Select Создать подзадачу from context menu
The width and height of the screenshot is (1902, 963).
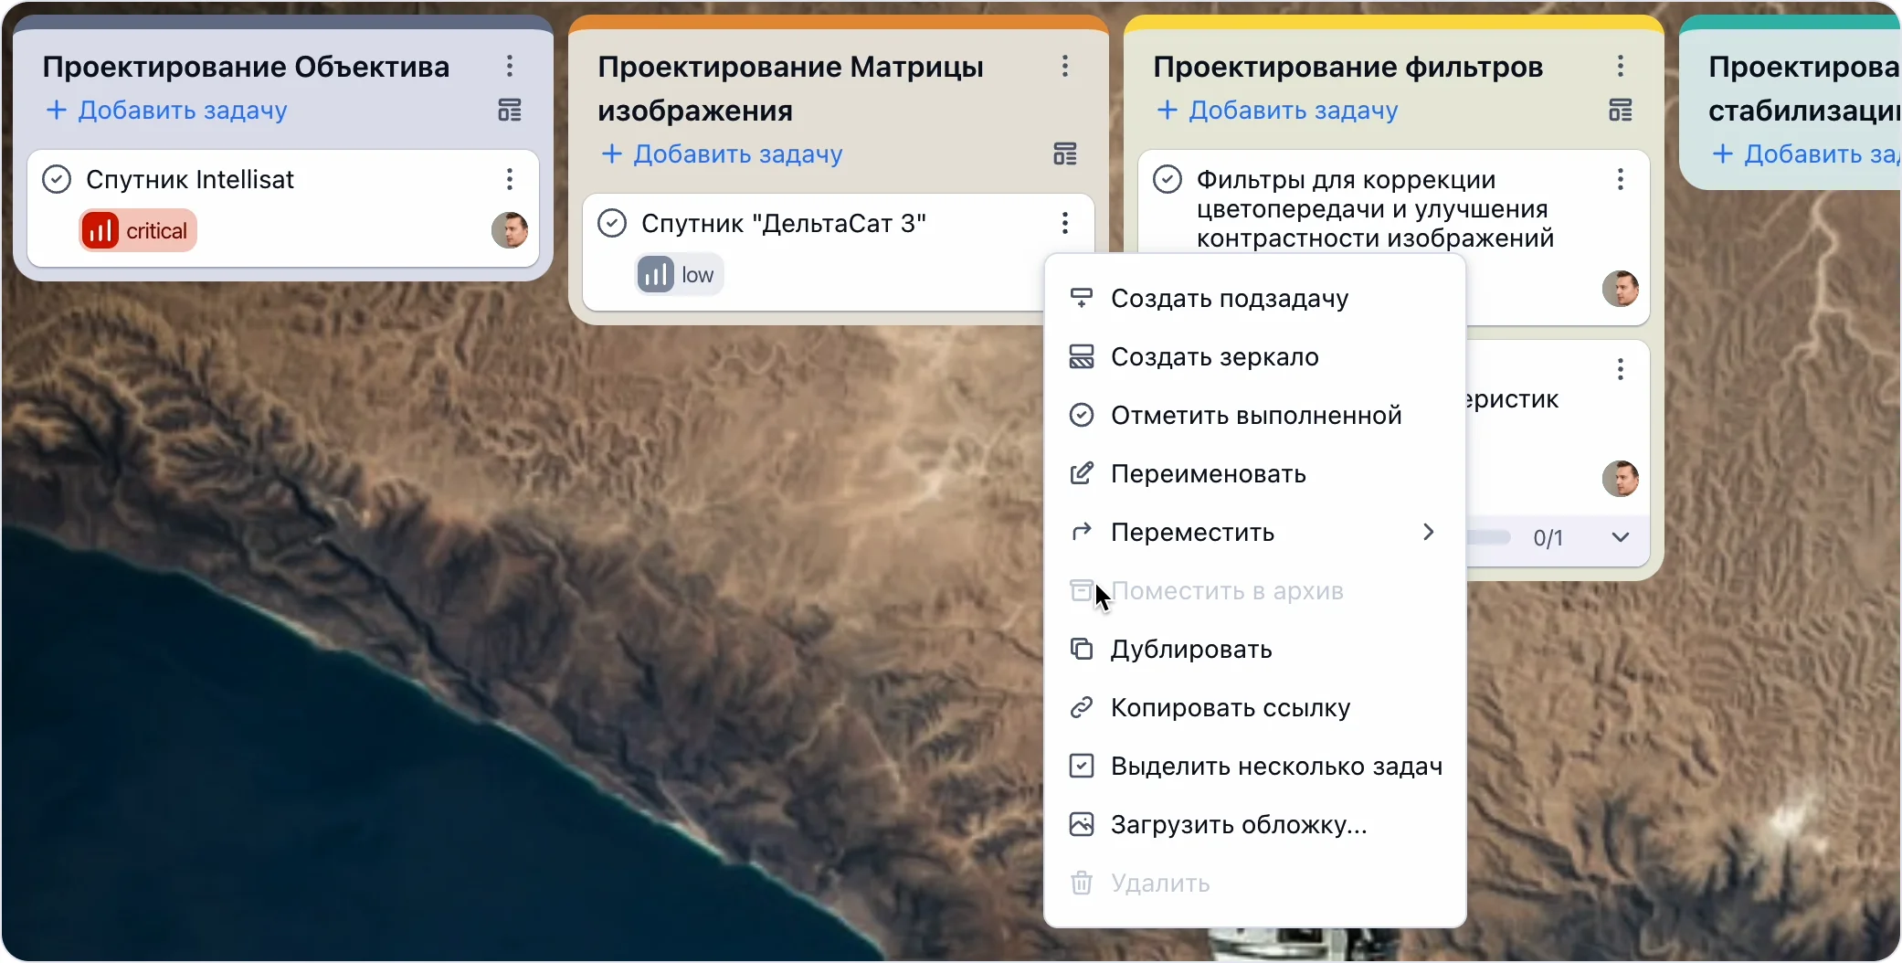click(1229, 299)
